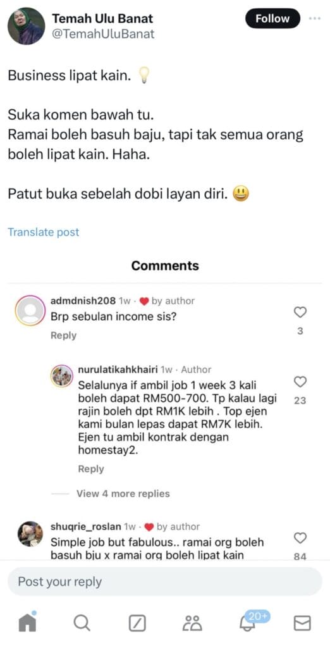
Task: Open shuqrie_roslan's profile name
Action: click(x=86, y=526)
